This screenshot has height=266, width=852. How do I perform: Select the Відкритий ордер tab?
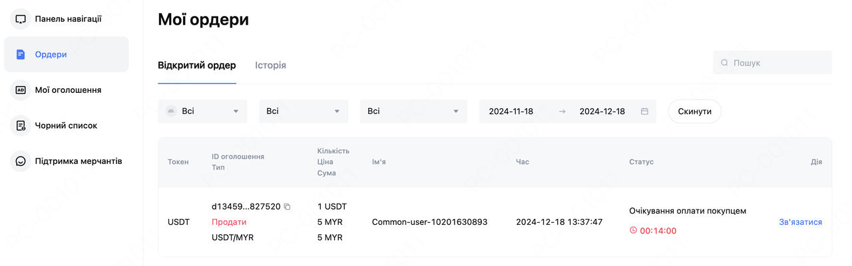tap(196, 66)
